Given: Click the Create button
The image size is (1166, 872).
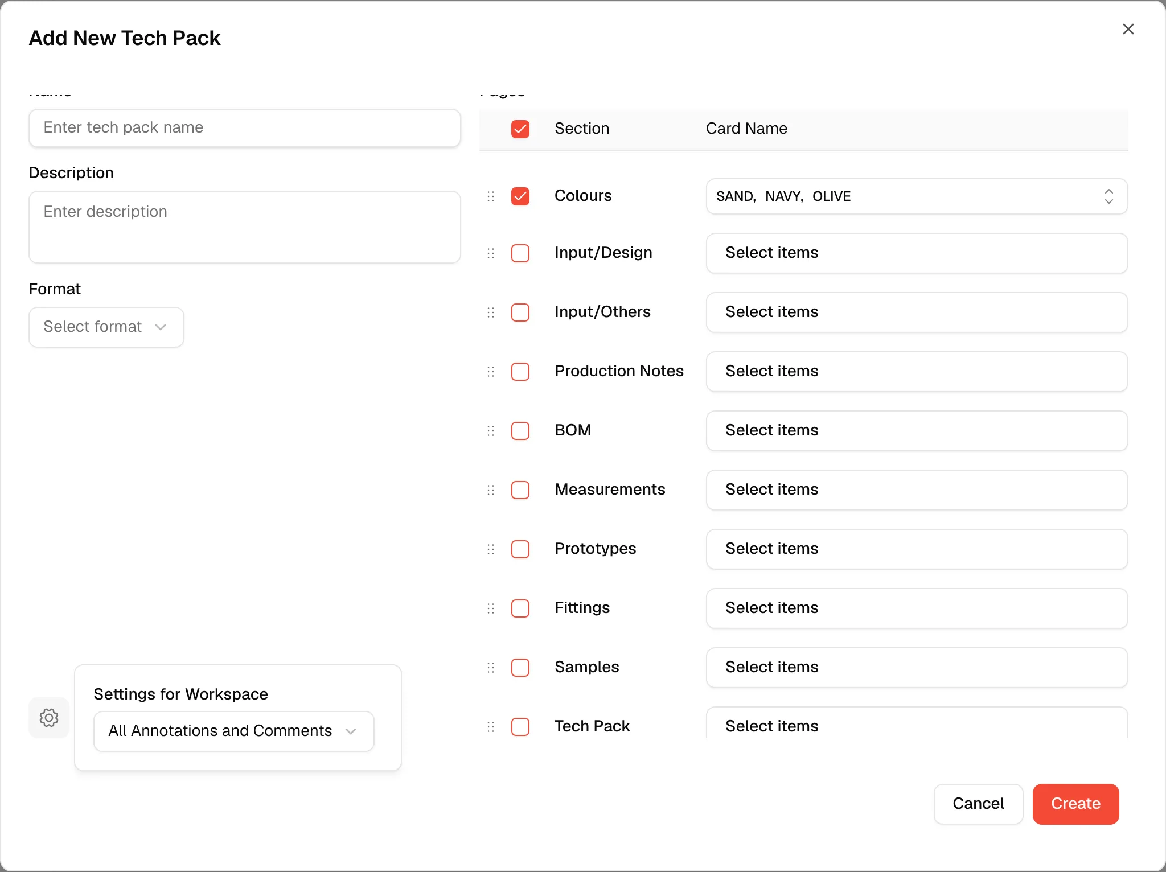Looking at the screenshot, I should [x=1075, y=804].
